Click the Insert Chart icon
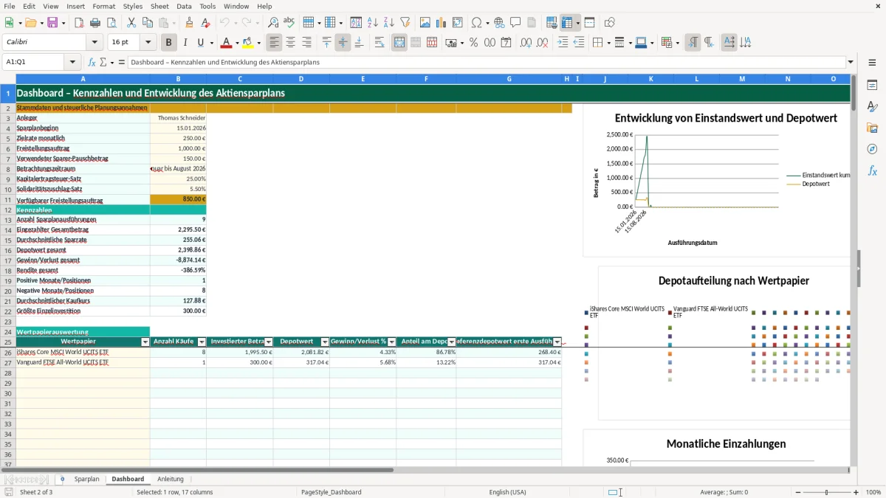This screenshot has width=886, height=498. click(x=442, y=23)
